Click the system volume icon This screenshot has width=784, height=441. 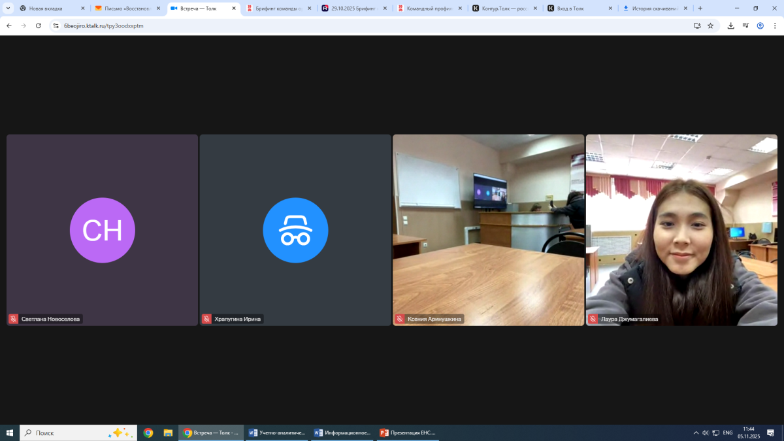pos(705,433)
